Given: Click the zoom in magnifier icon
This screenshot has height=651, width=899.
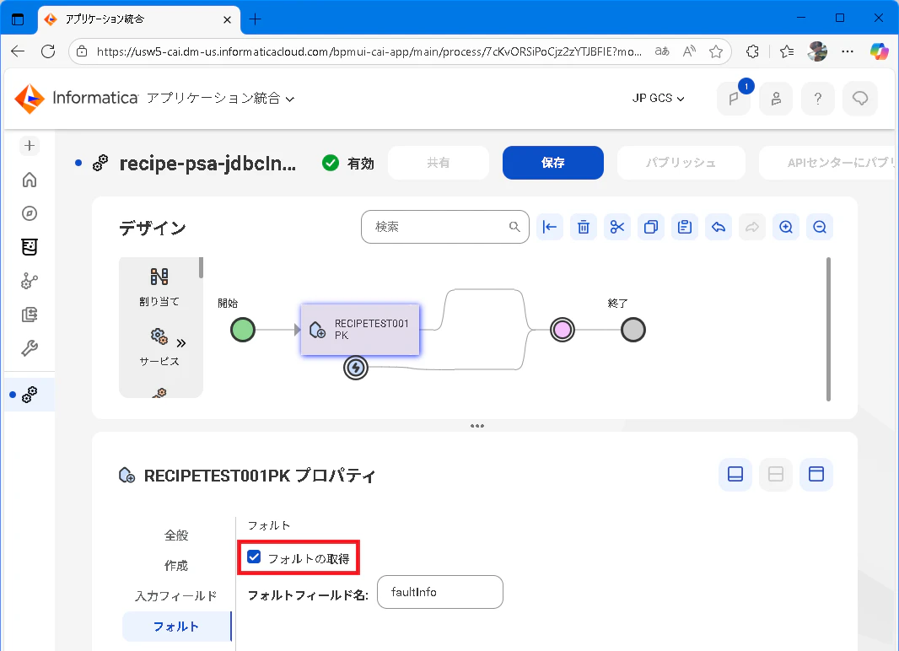Looking at the screenshot, I should click(x=786, y=227).
